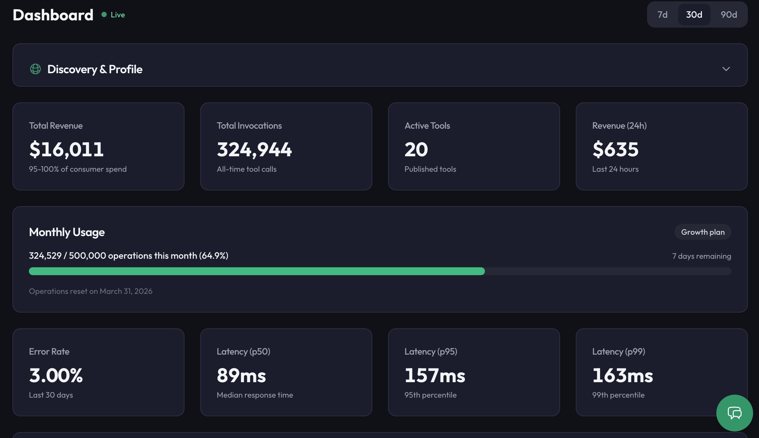Viewport: 759px width, 438px height.
Task: Click the Latency (p95) stat card
Action: click(x=474, y=372)
